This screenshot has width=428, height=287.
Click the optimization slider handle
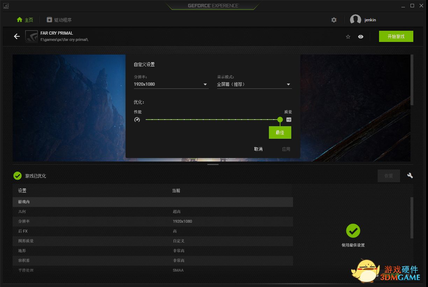tap(280, 120)
